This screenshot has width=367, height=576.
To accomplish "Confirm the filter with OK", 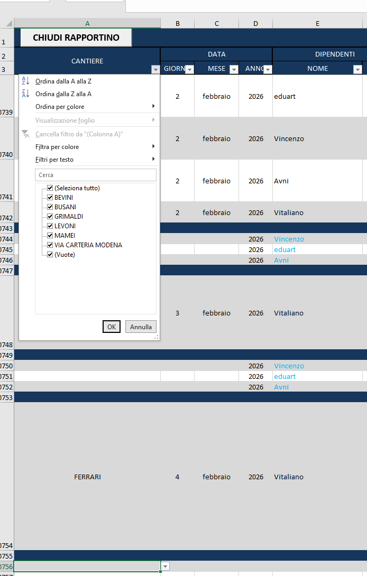I will pos(112,327).
